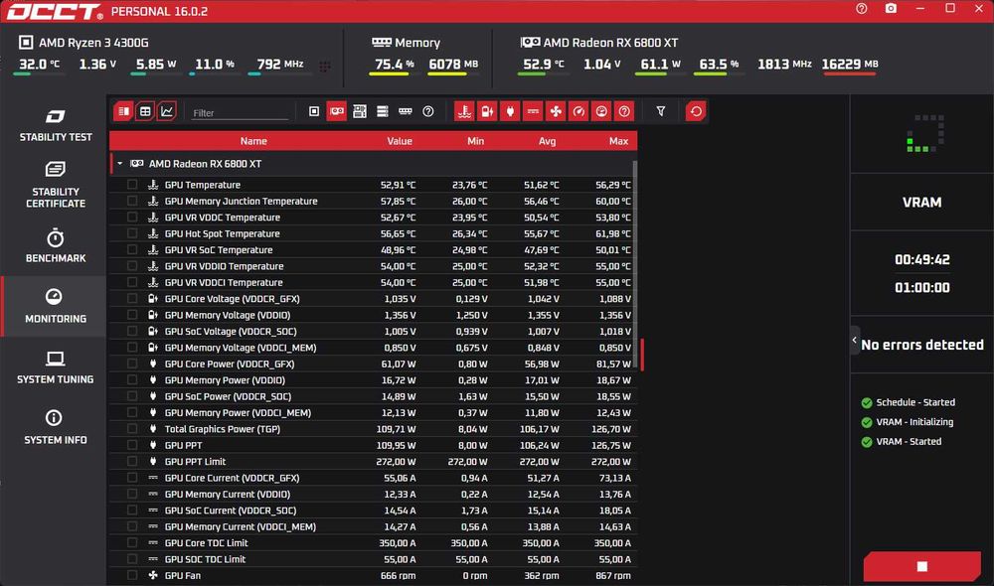Image resolution: width=994 pixels, height=586 pixels.
Task: Click the 'Schedule - Started' log entry
Action: click(915, 402)
